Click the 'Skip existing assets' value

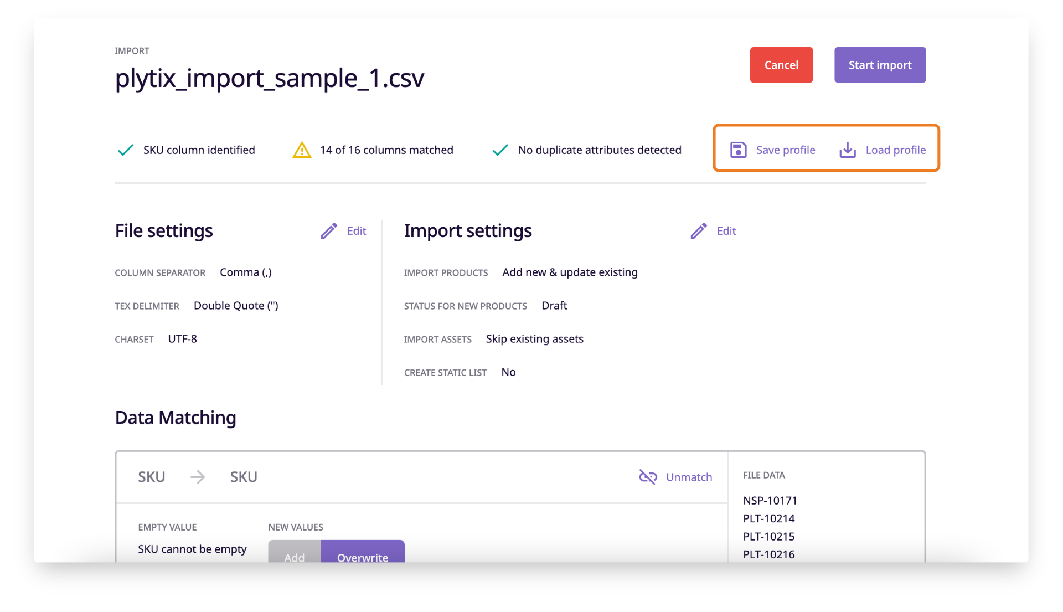(534, 339)
